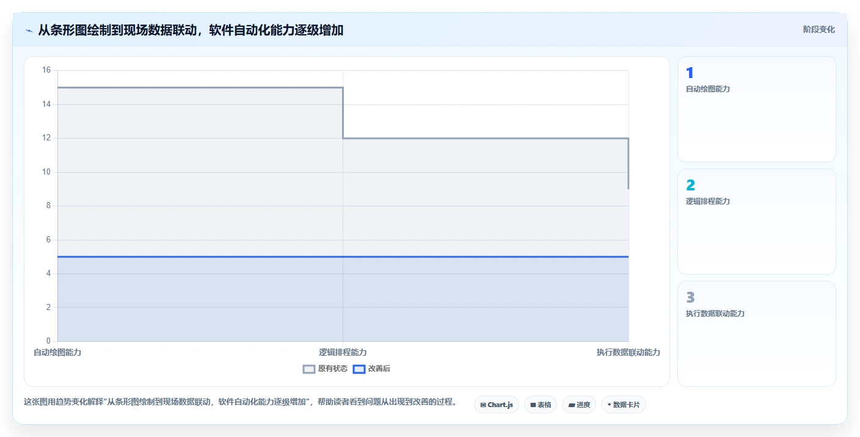Click the number 2 on second card

pos(690,186)
